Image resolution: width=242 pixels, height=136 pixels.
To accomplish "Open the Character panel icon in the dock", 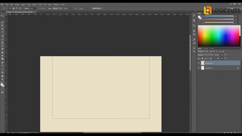I will [194, 48].
